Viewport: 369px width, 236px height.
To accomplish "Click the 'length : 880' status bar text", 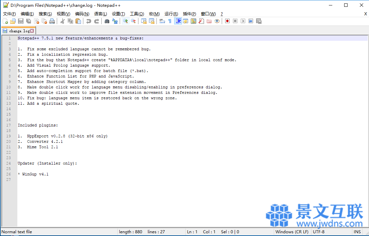I will pos(131,232).
